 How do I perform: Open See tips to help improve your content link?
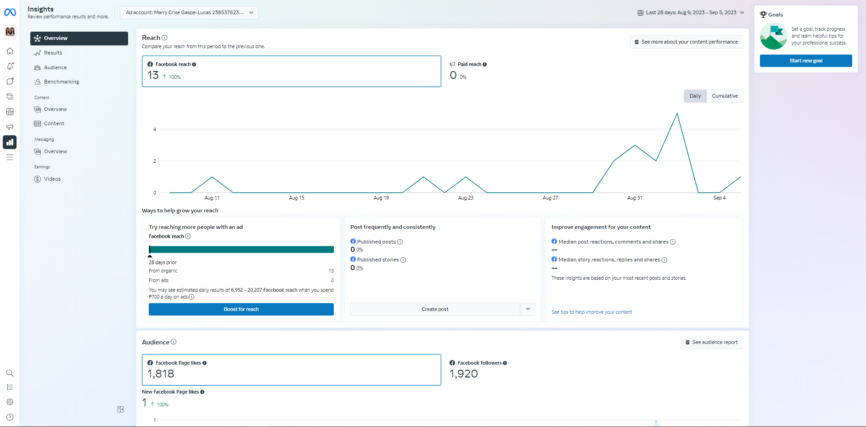pos(591,312)
